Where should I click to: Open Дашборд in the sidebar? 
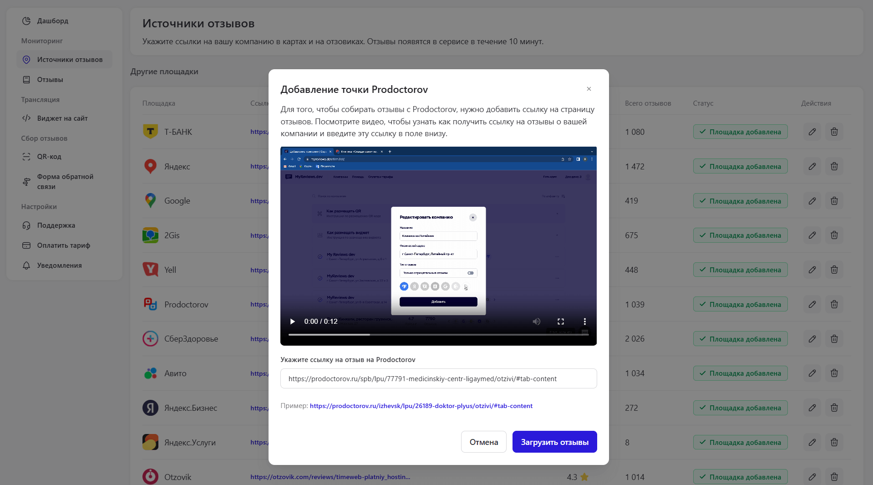[52, 21]
